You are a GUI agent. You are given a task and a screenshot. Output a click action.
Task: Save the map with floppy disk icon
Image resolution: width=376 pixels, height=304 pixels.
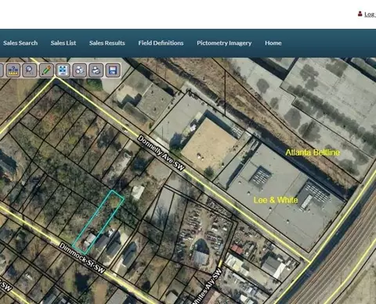tap(113, 70)
